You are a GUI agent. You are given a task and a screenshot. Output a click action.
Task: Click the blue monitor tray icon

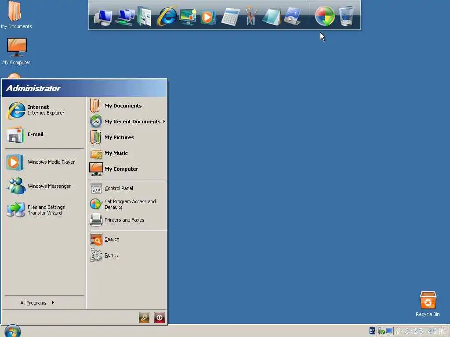(389, 331)
